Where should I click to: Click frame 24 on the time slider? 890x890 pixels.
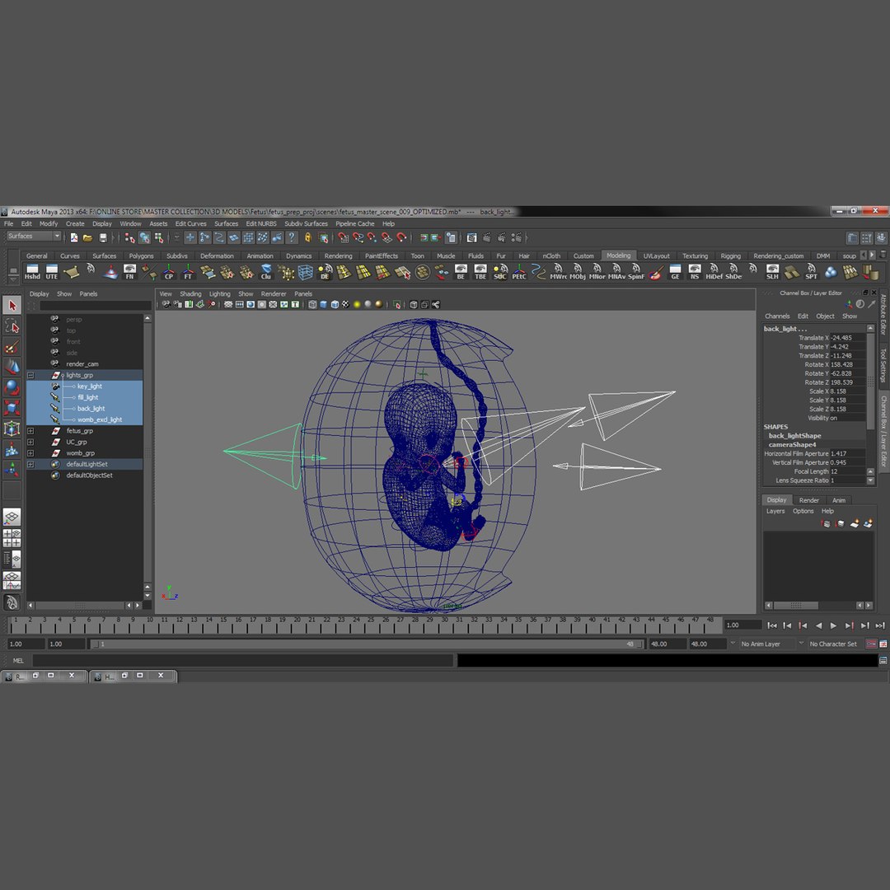click(x=356, y=625)
